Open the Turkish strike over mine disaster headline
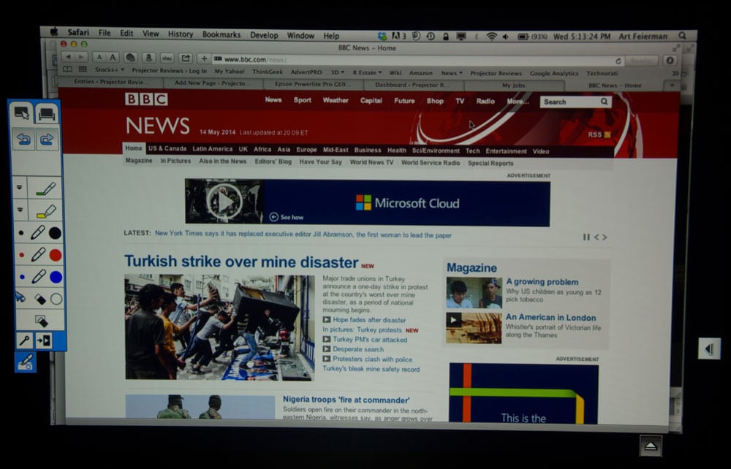The height and width of the screenshot is (469, 731). click(241, 262)
